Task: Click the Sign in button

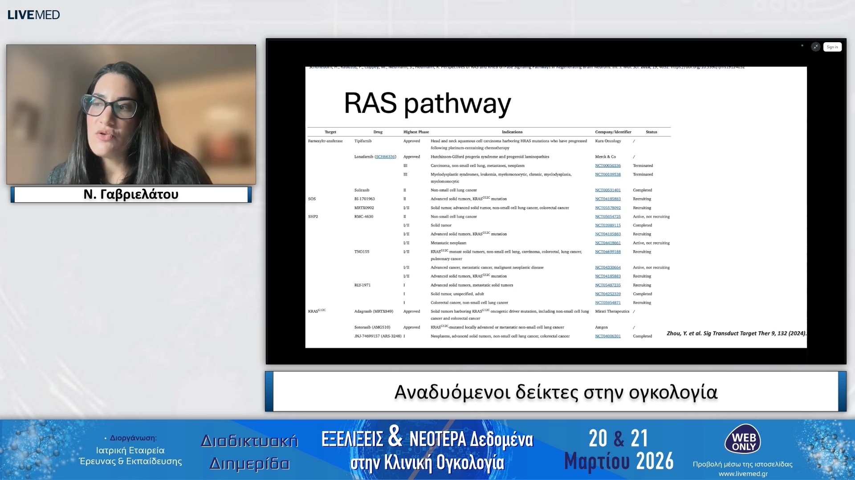Action: [832, 47]
